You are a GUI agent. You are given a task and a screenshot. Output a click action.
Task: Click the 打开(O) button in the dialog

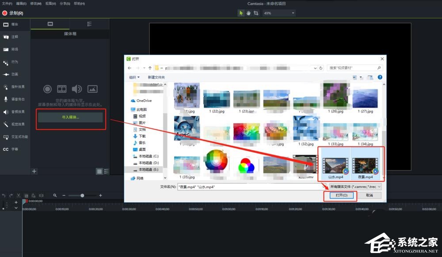(x=341, y=196)
